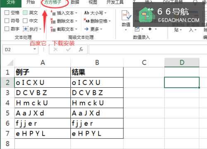Expand the 大小写 dropdown arrow
Screen dimensions: 207x149
pos(106,13)
